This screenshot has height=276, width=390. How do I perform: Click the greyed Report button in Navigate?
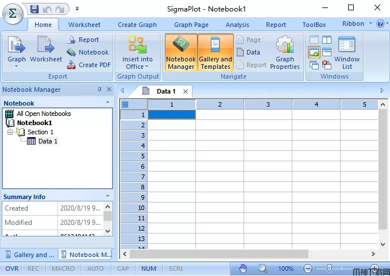click(251, 65)
